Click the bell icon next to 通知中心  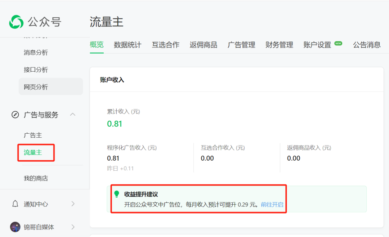click(x=15, y=204)
